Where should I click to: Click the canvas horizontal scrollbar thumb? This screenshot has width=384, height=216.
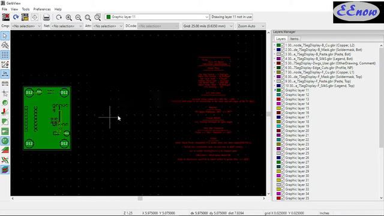[140, 199]
